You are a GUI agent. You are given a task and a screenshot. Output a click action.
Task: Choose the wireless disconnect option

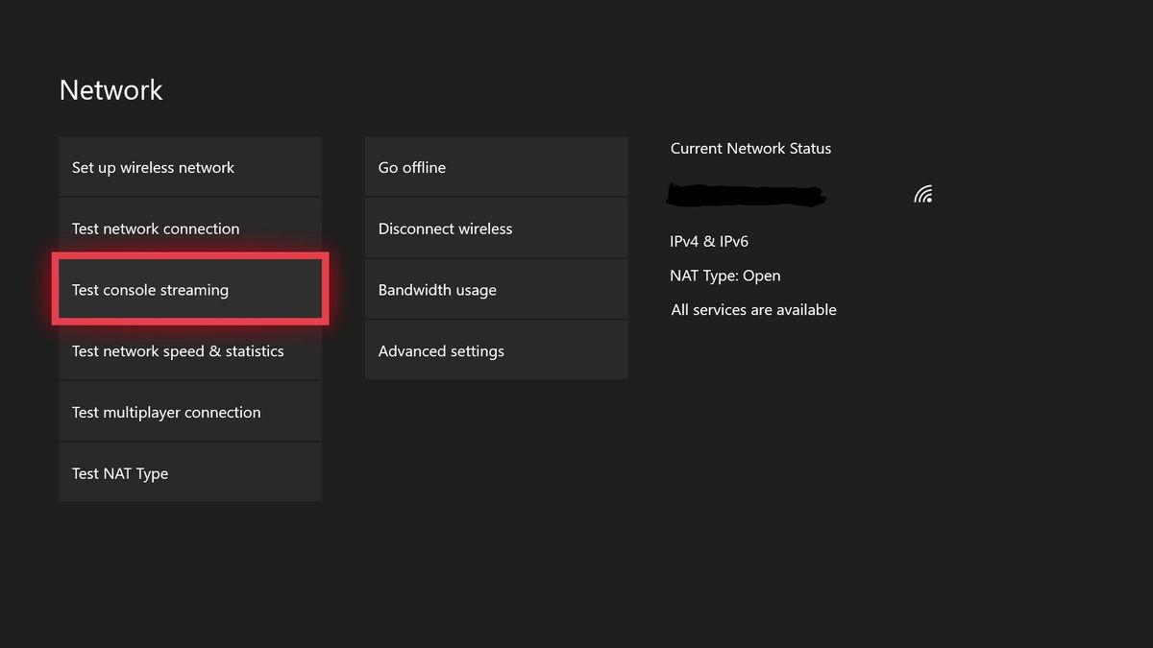tap(496, 228)
